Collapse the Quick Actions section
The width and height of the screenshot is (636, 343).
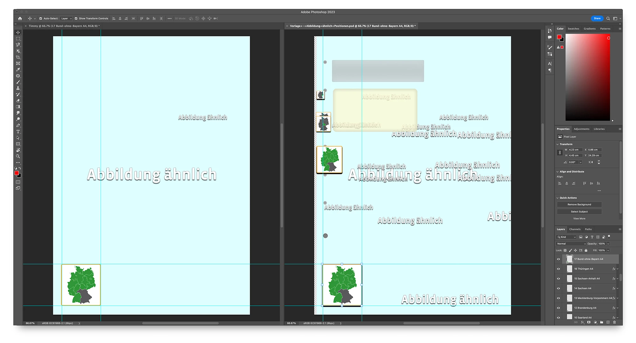(557, 198)
